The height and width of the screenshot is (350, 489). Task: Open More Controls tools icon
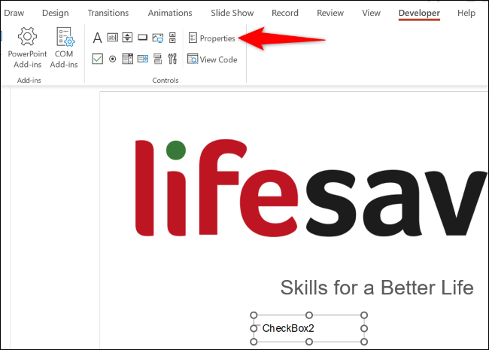point(172,59)
